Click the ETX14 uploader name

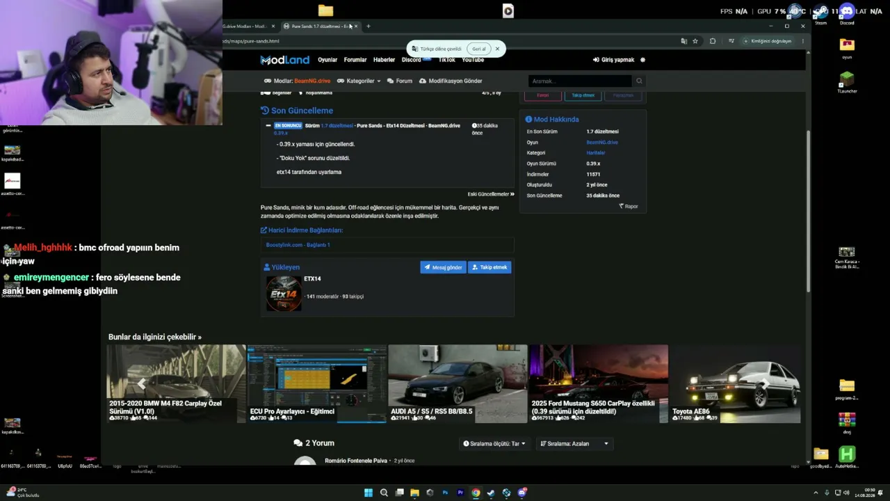click(312, 279)
